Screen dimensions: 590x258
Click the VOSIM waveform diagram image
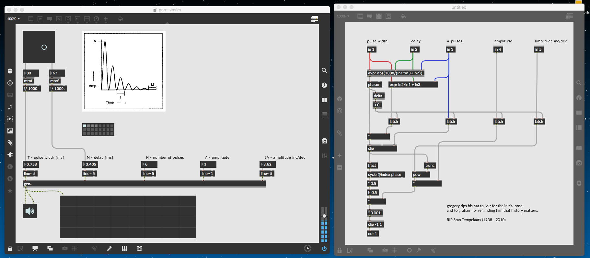[x=124, y=71]
